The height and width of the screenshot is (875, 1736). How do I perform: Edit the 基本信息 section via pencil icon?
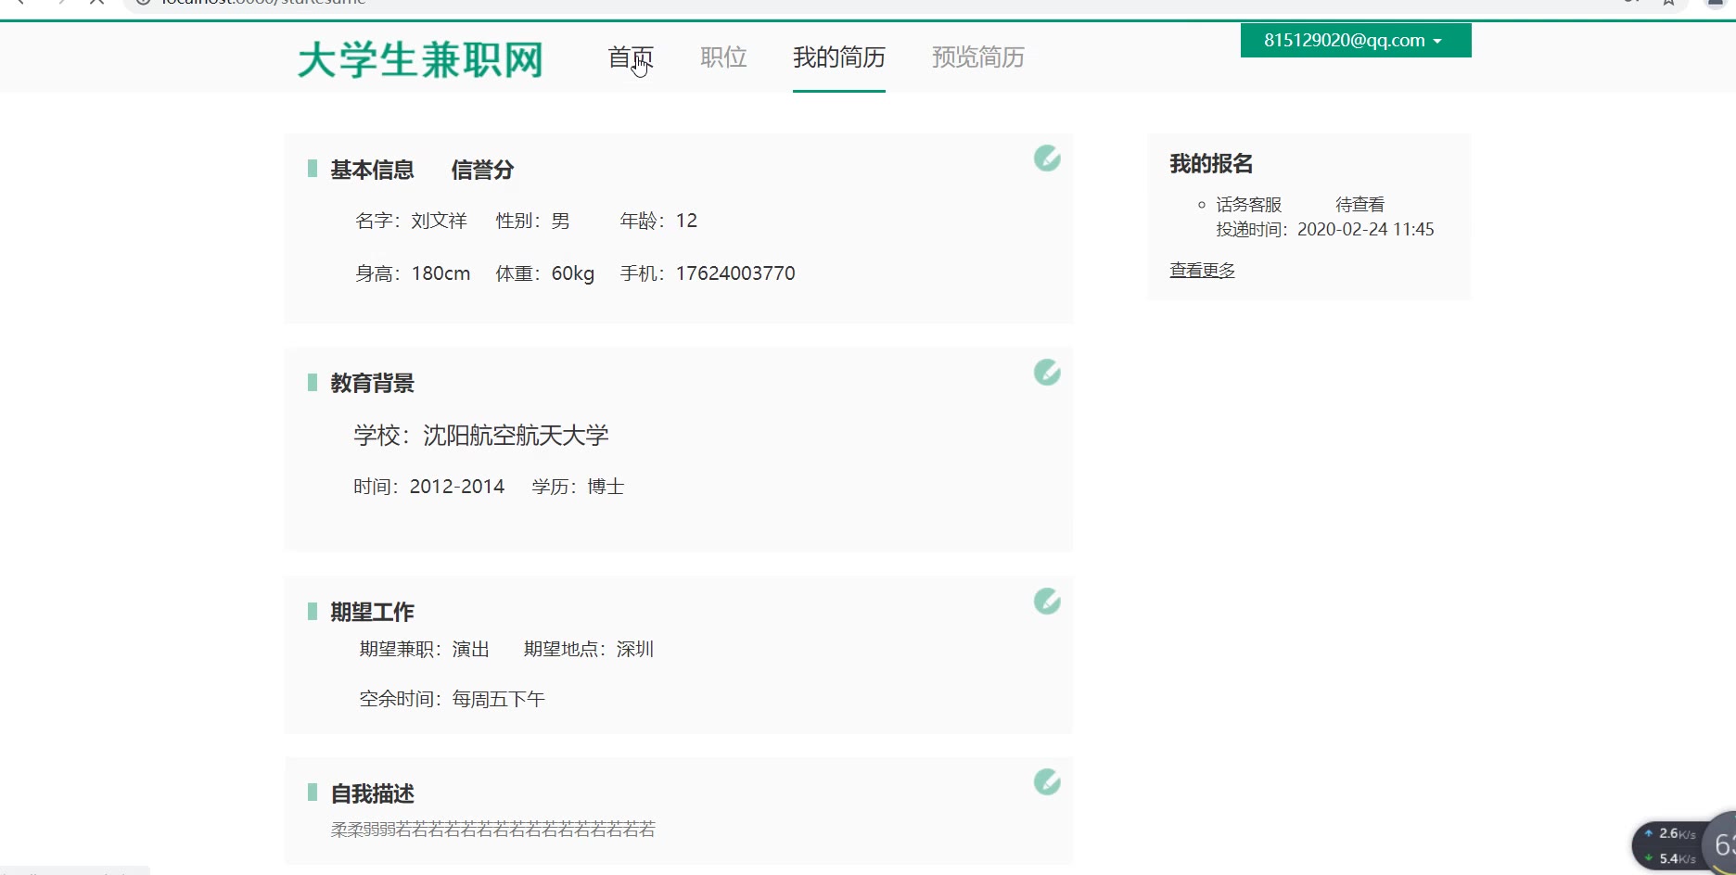(x=1047, y=159)
